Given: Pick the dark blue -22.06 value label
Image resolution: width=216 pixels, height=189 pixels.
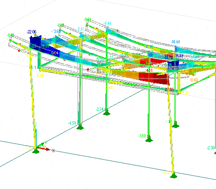Looking at the screenshot, I should [31, 32].
